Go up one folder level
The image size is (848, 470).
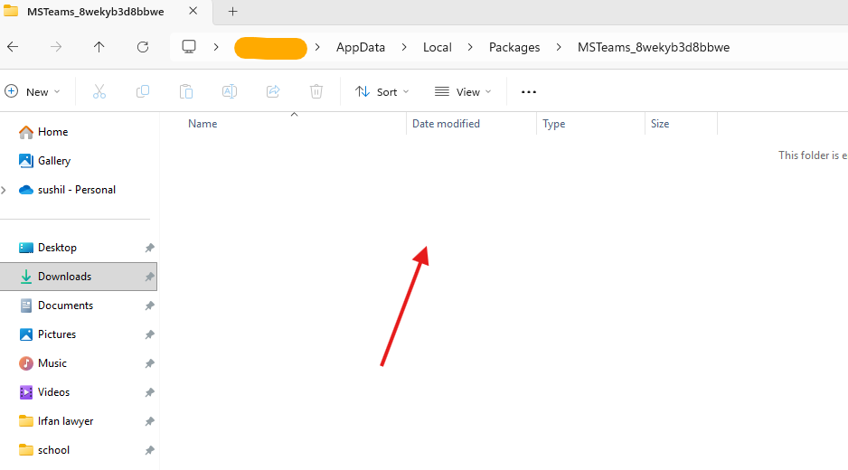click(x=99, y=47)
